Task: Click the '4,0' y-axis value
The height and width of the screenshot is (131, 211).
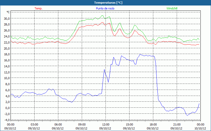Action: click(7, 96)
